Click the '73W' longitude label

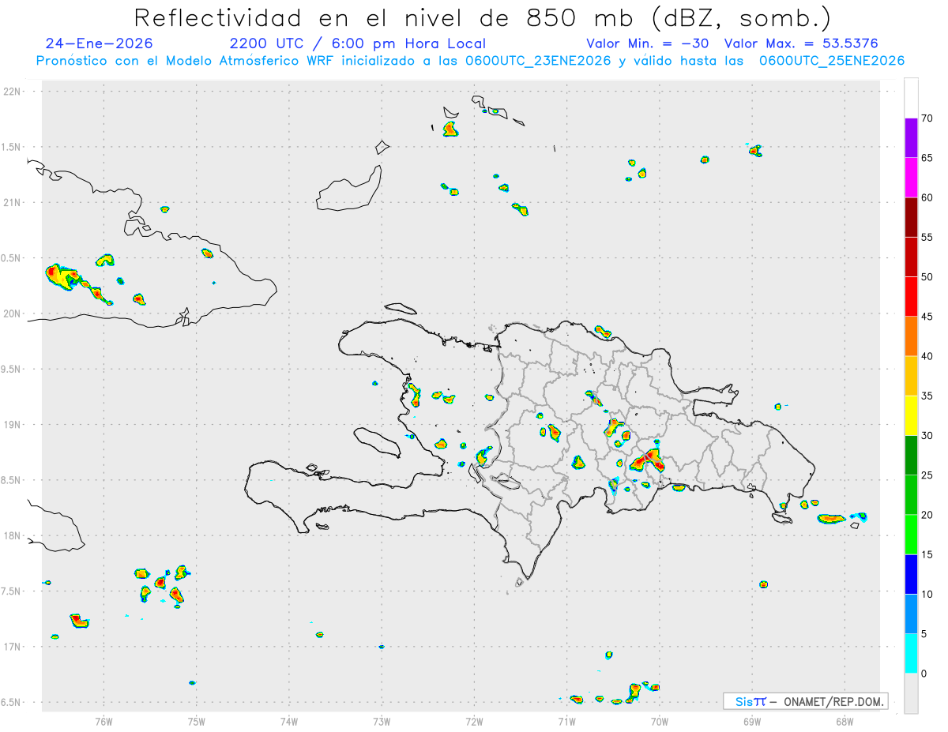382,721
